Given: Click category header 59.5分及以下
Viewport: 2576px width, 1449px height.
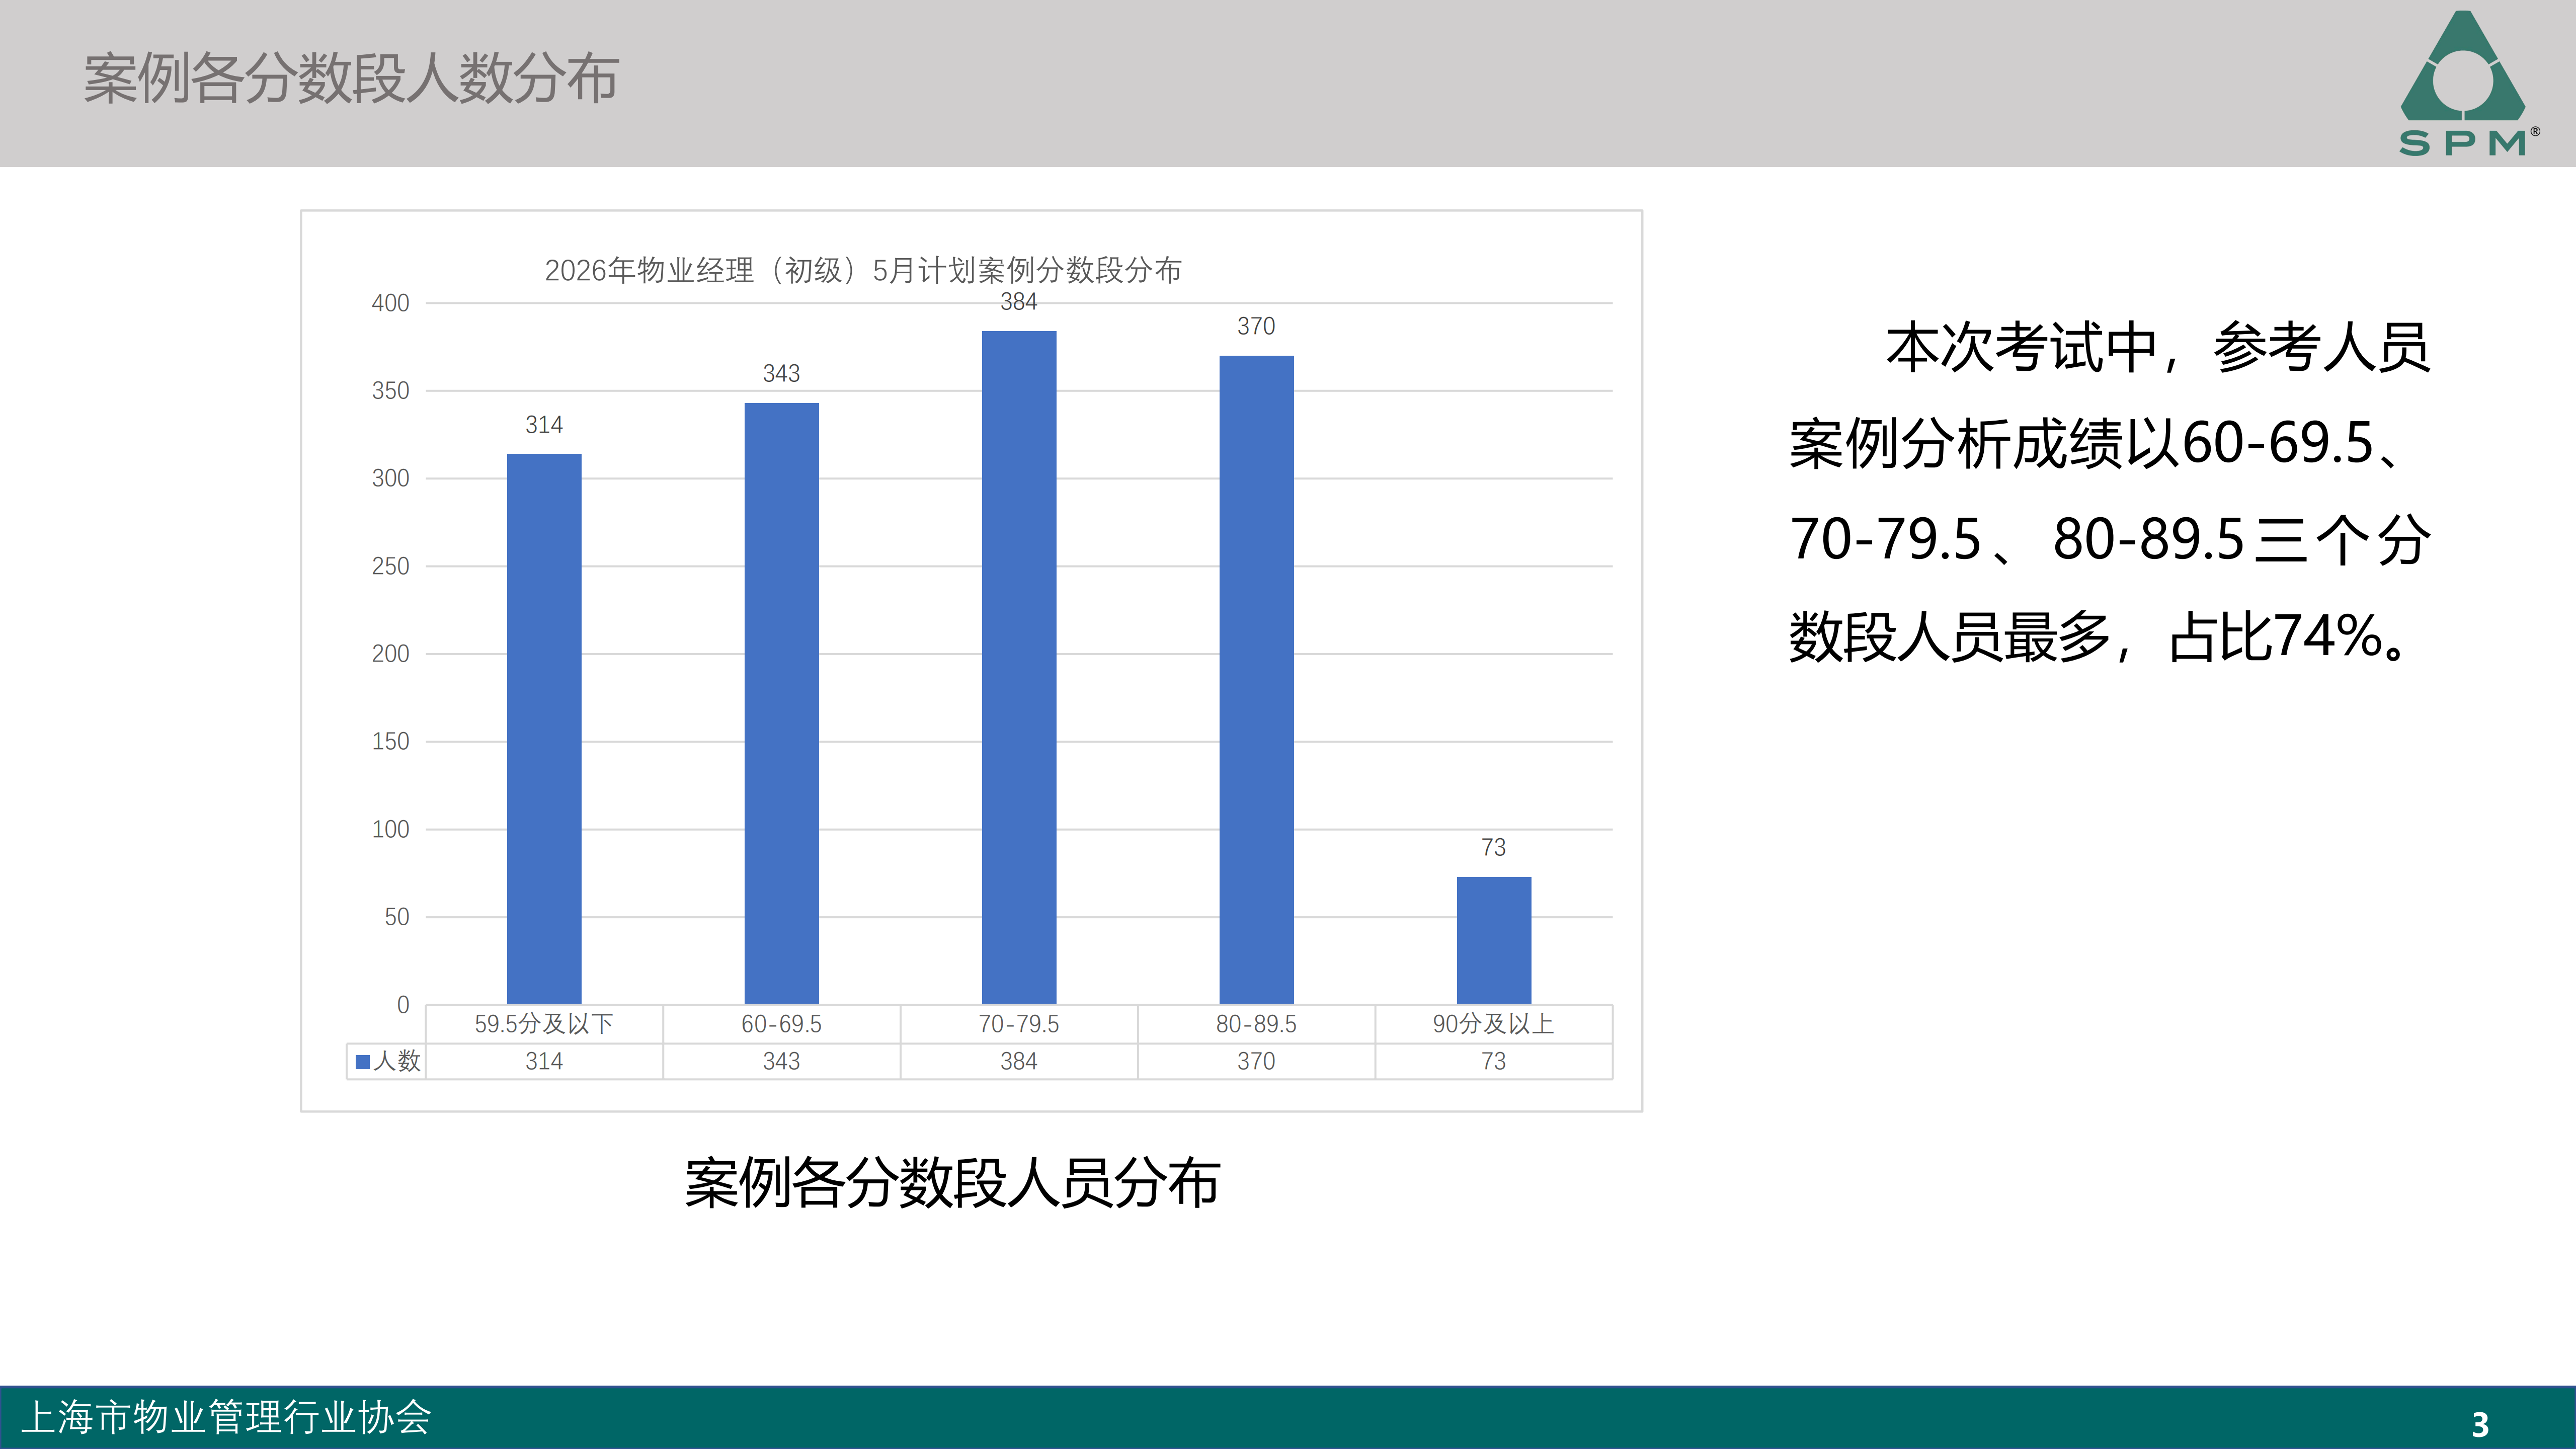Looking at the screenshot, I should coord(544,1024).
